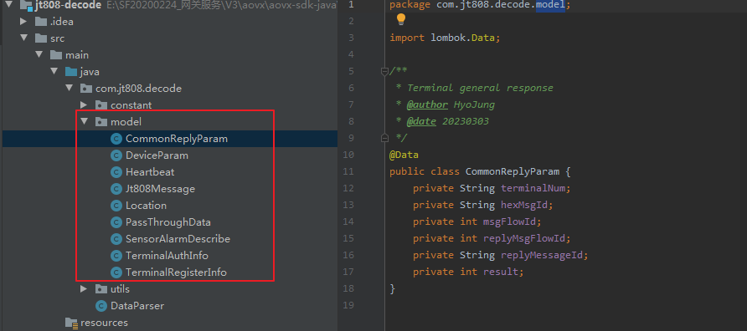Expand the utils package arrow
The image size is (747, 331).
(x=84, y=288)
